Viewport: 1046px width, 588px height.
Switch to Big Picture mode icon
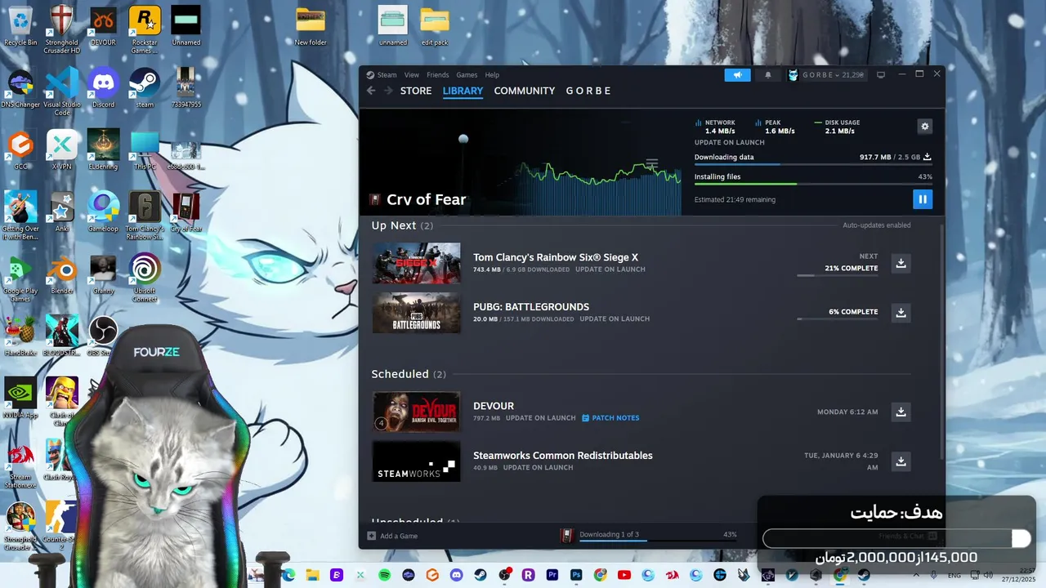click(x=881, y=75)
